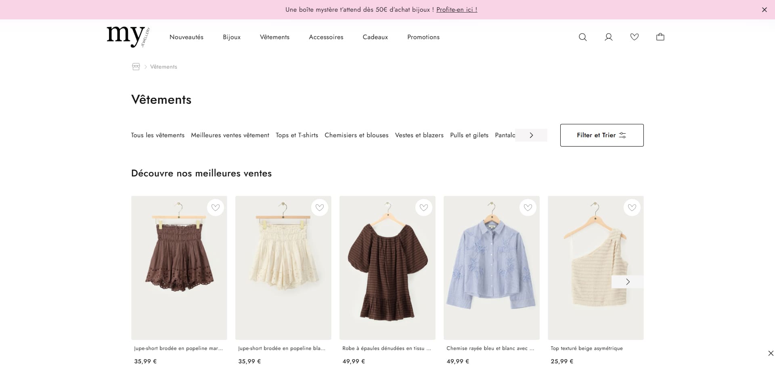
Task: Open the Nouveautés menu
Action: 186,37
